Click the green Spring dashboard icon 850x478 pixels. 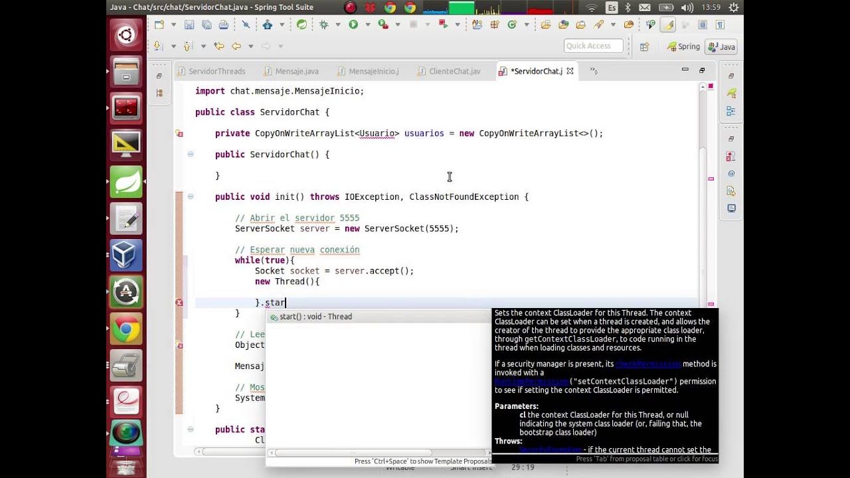click(x=301, y=25)
